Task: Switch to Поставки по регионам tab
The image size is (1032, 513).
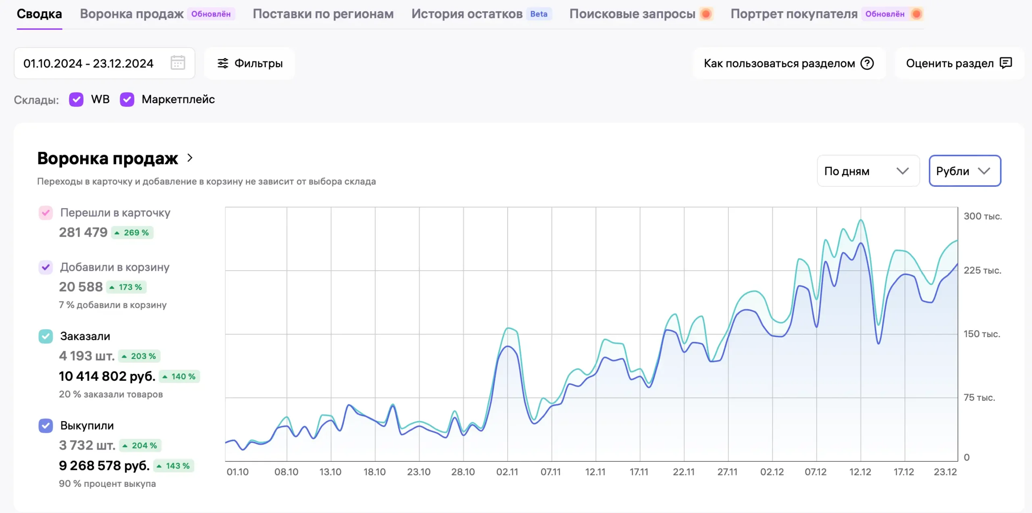Action: tap(323, 14)
